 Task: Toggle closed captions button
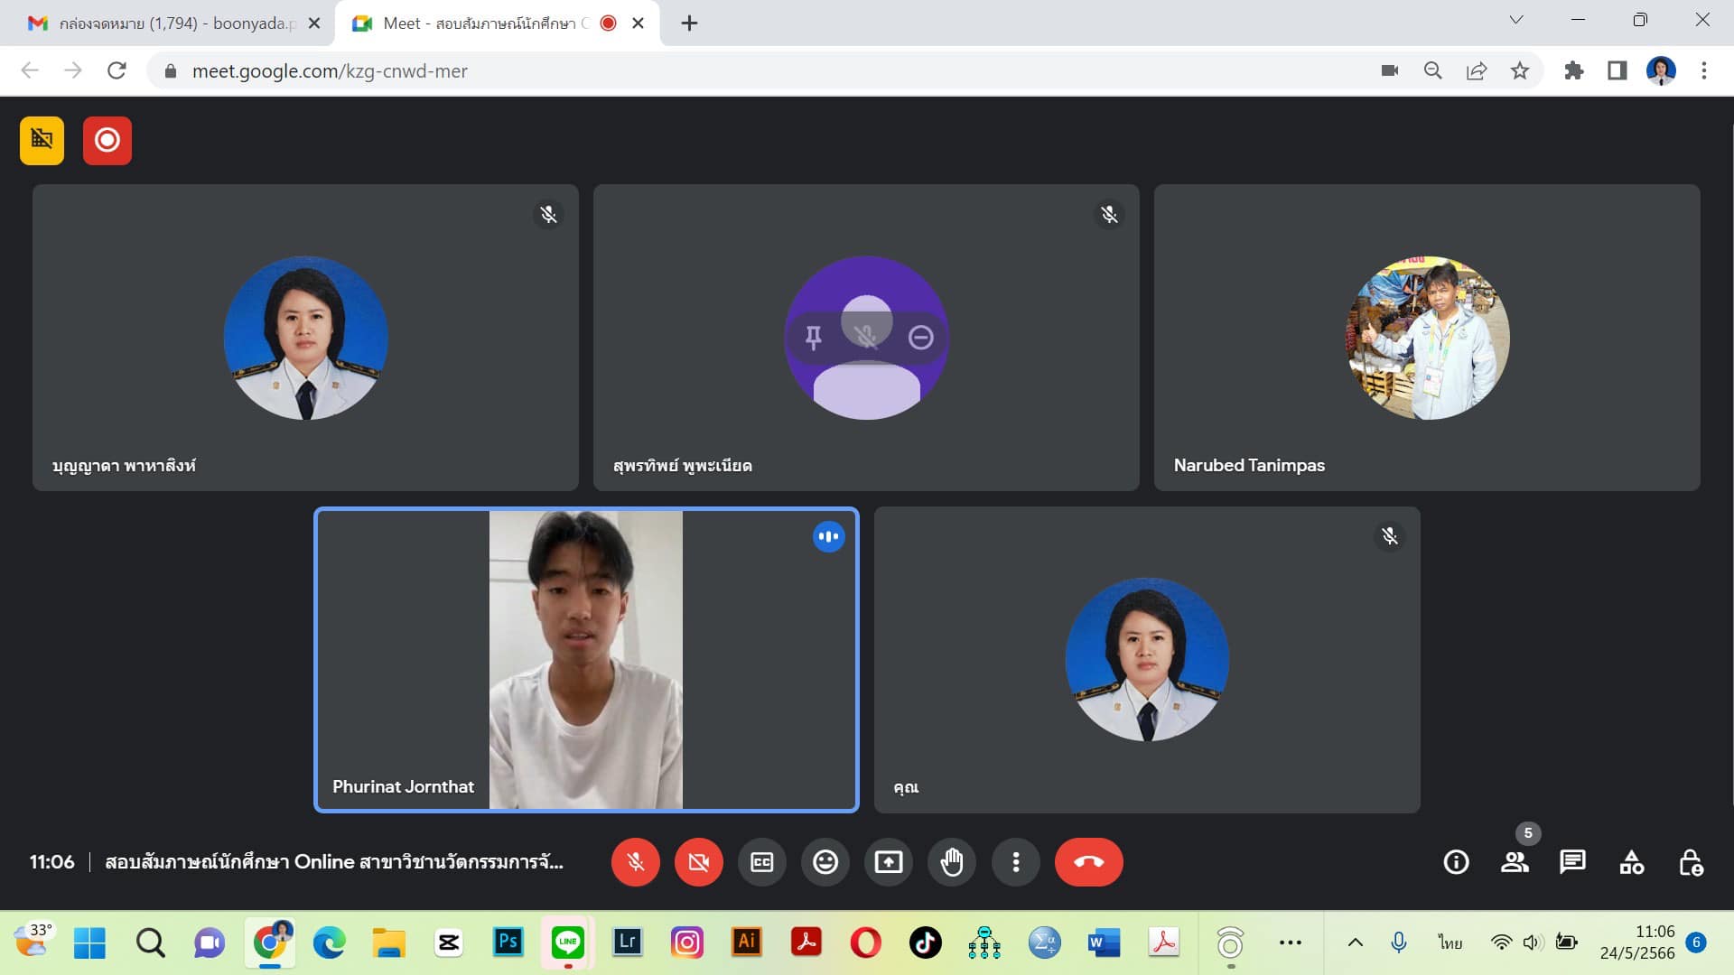[x=761, y=862]
